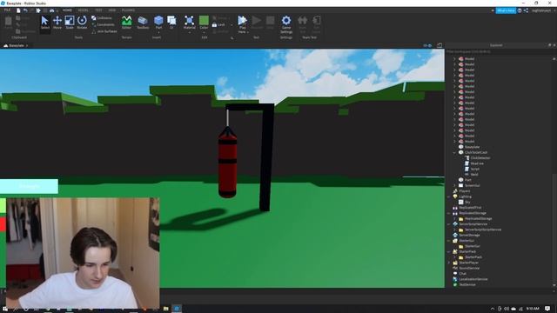Viewport: 557px width, 313px height.
Task: Select TestService in Explorer
Action: coord(467,284)
